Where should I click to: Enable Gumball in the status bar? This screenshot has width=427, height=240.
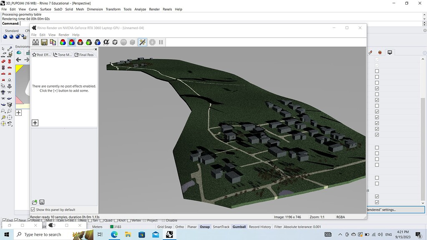pyautogui.click(x=239, y=227)
